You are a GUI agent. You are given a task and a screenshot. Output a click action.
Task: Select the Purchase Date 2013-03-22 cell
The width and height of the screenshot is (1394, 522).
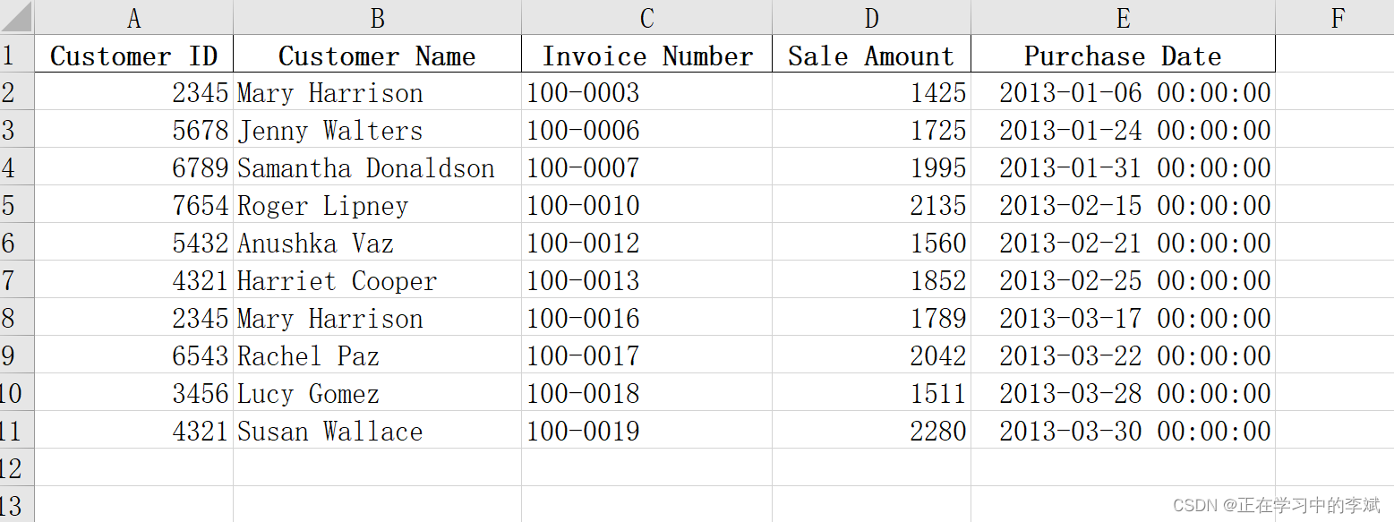pos(1122,355)
